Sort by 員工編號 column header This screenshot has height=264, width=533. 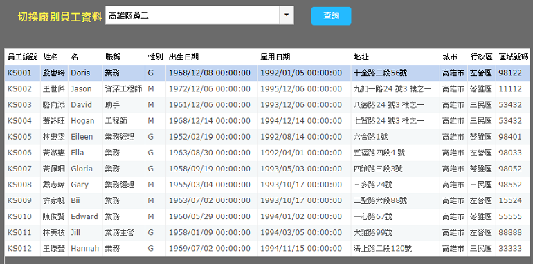click(x=22, y=57)
